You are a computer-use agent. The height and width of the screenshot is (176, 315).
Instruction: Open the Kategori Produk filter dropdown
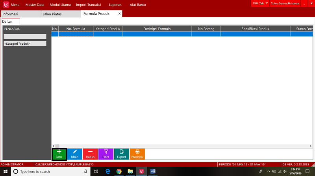pyautogui.click(x=25, y=44)
